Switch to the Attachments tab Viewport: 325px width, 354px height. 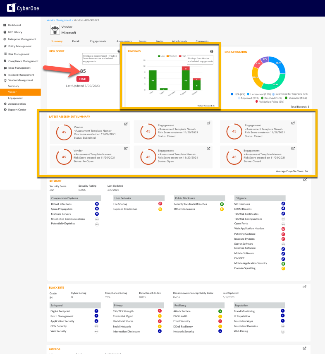click(179, 41)
